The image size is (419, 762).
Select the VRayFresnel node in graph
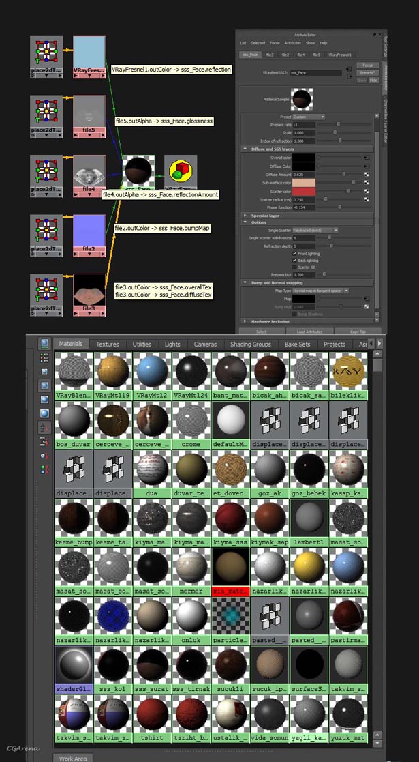89,57
